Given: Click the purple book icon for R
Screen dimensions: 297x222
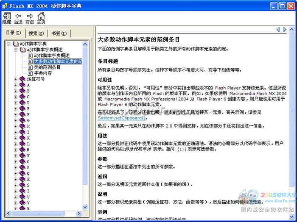Looking at the screenshot, I should (x=22, y=179).
